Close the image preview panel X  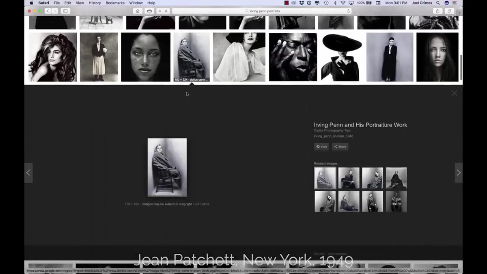454,93
